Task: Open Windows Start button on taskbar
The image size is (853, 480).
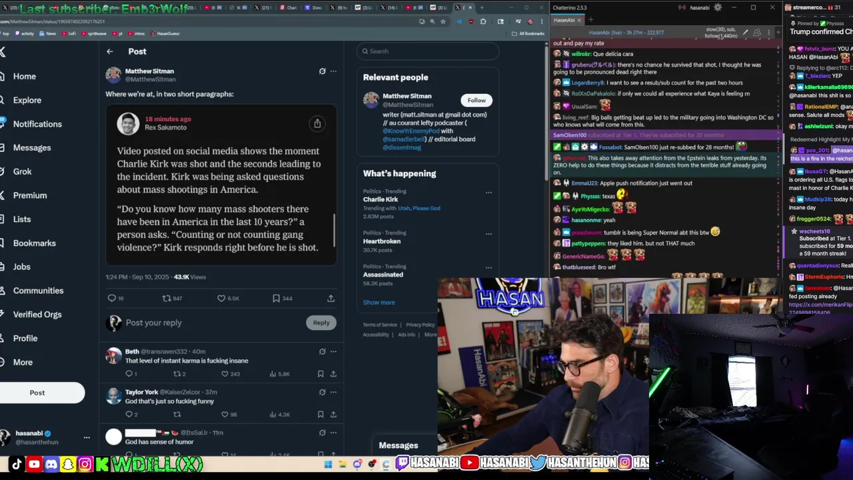Action: (x=328, y=464)
